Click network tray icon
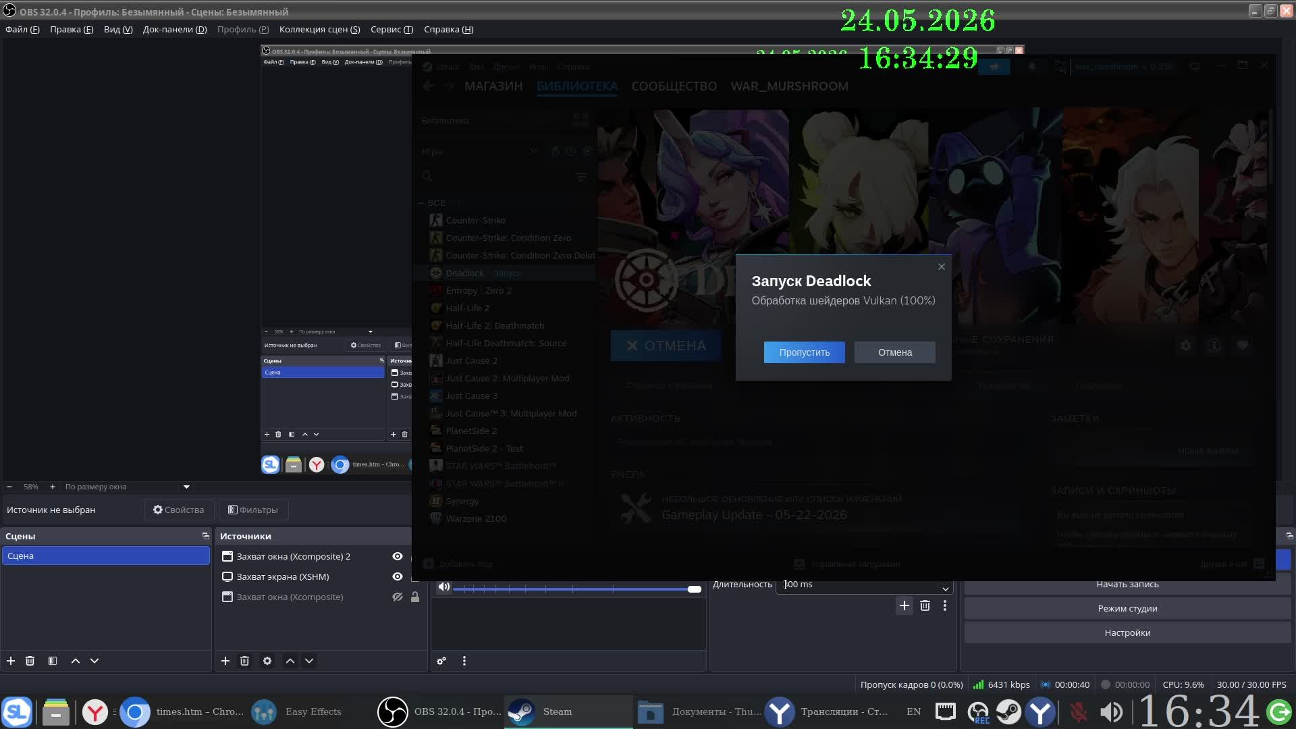The height and width of the screenshot is (729, 1296). pyautogui.click(x=946, y=711)
